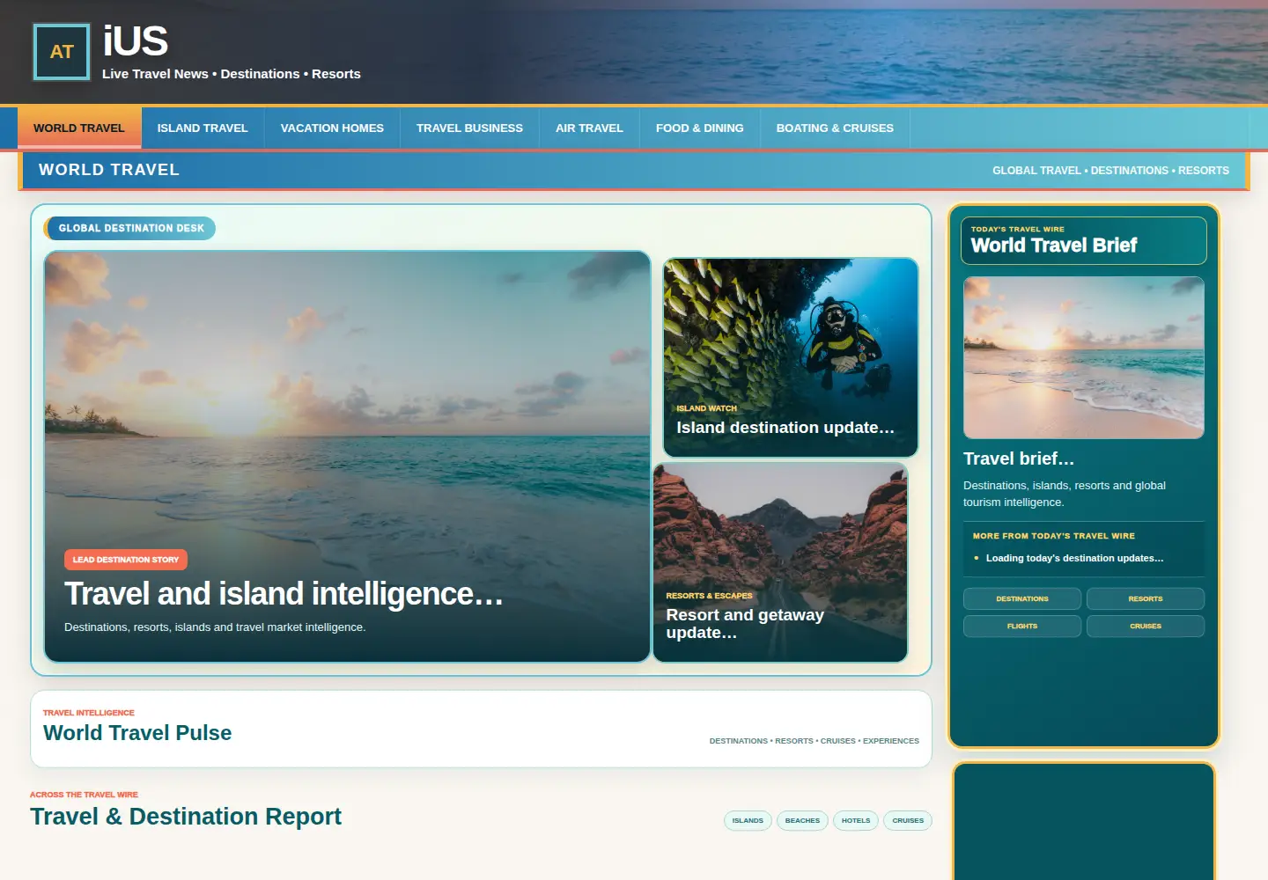This screenshot has width=1268, height=880.
Task: Select the Beaches filter chip
Action: [802, 821]
